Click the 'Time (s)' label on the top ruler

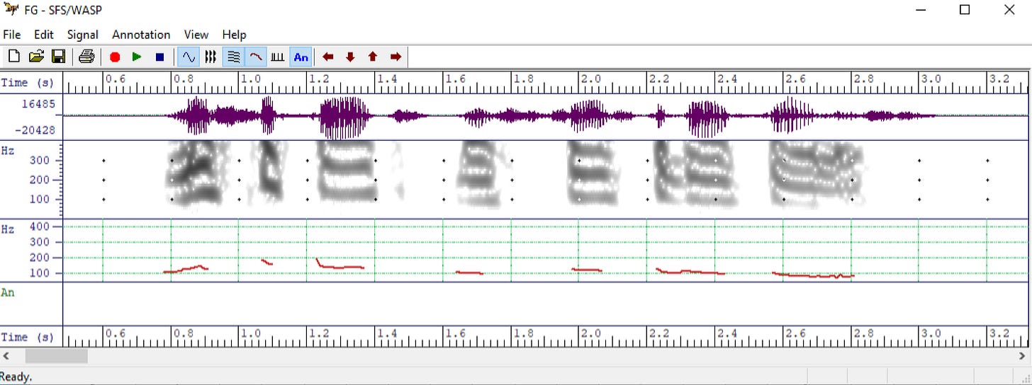(x=27, y=83)
